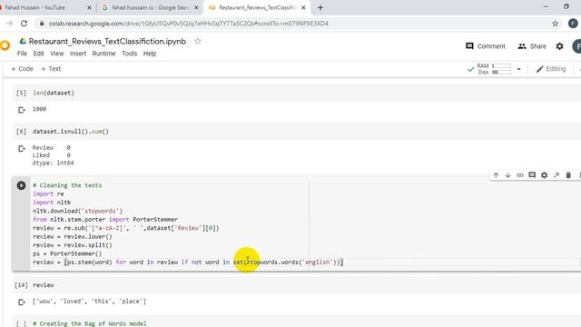Click the 1000 output value
The height and width of the screenshot is (327, 581).
point(39,109)
